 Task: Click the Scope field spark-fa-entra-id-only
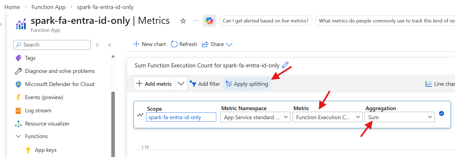[181, 117]
